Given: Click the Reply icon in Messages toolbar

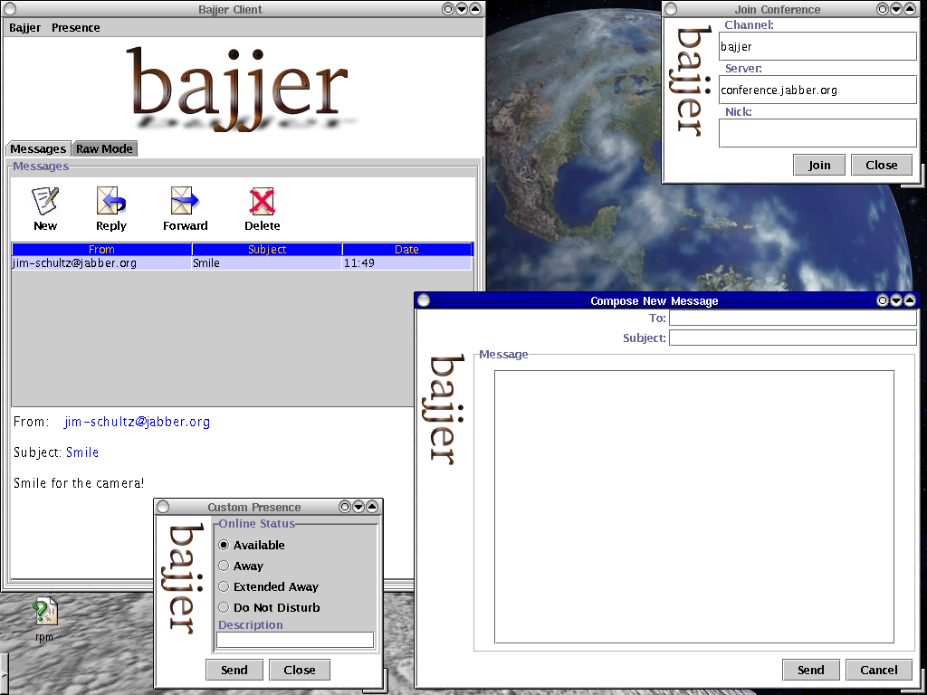Looking at the screenshot, I should click(x=111, y=201).
